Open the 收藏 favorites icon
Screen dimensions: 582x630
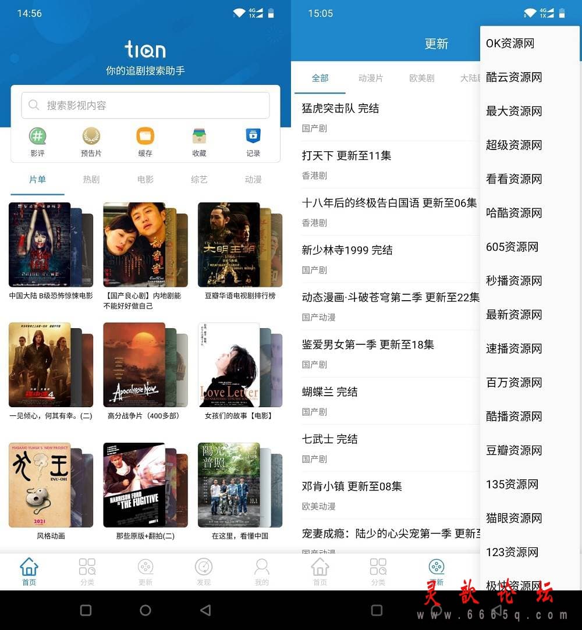point(199,136)
